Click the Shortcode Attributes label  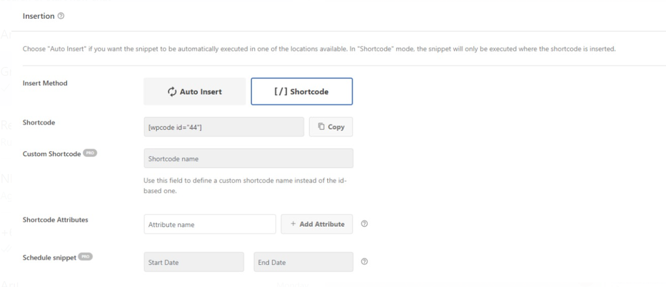coord(55,219)
